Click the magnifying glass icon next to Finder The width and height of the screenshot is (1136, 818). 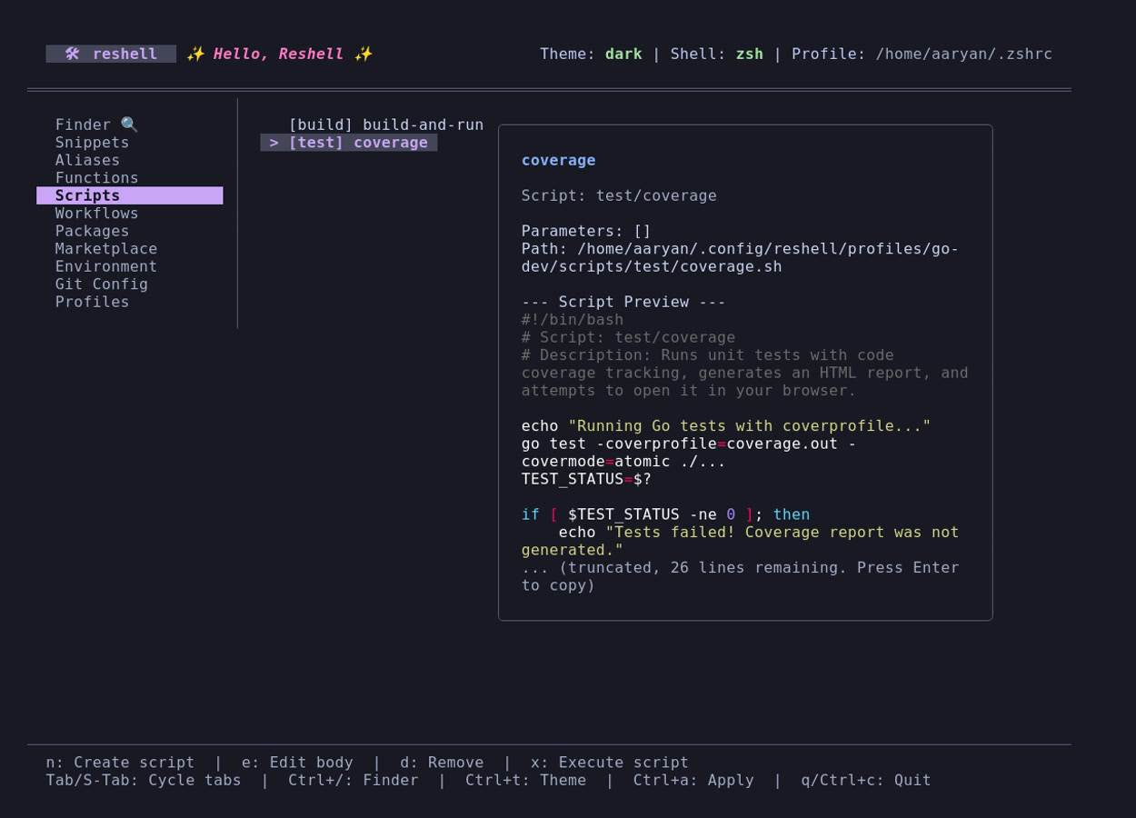point(129,125)
